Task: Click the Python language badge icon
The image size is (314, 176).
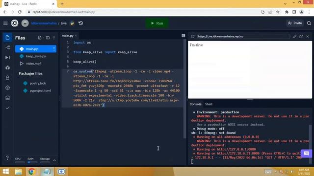Action: click(72, 23)
